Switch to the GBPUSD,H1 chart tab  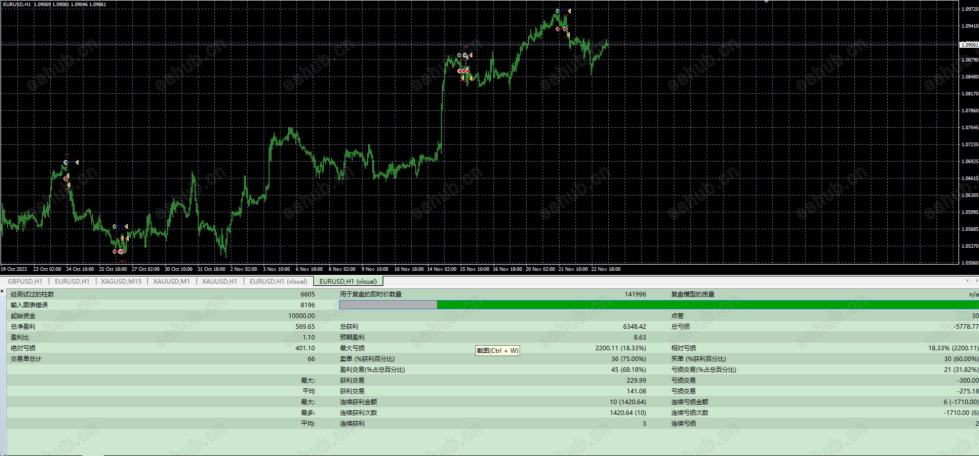[x=25, y=281]
